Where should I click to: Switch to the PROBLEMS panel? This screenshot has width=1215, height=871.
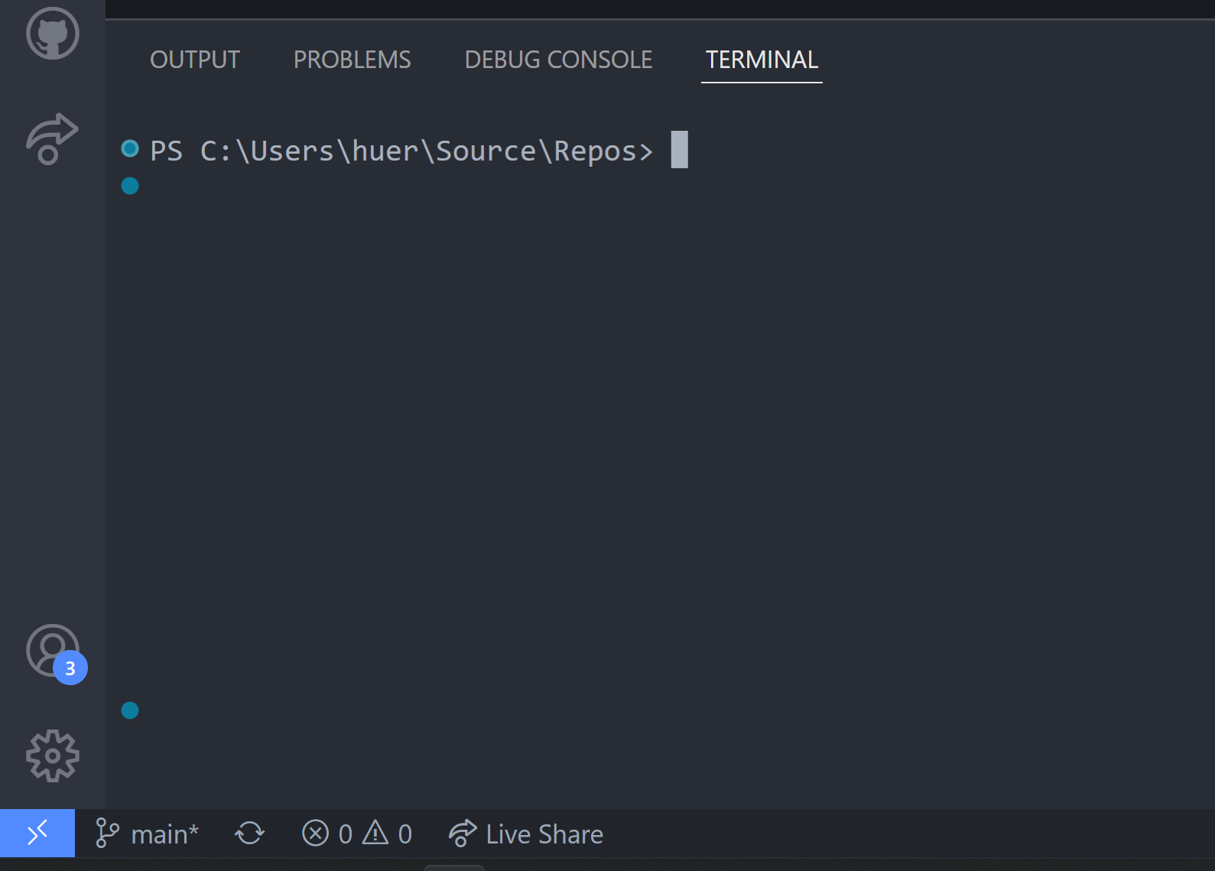tap(351, 59)
